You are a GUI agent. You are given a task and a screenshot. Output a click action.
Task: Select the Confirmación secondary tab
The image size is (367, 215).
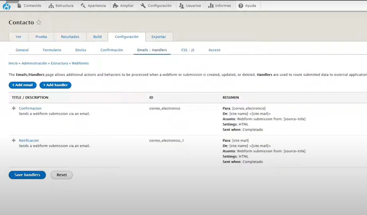tap(112, 50)
